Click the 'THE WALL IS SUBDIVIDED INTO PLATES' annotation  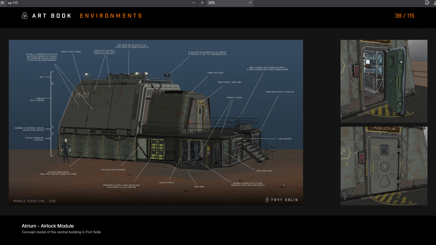[x=42, y=57]
